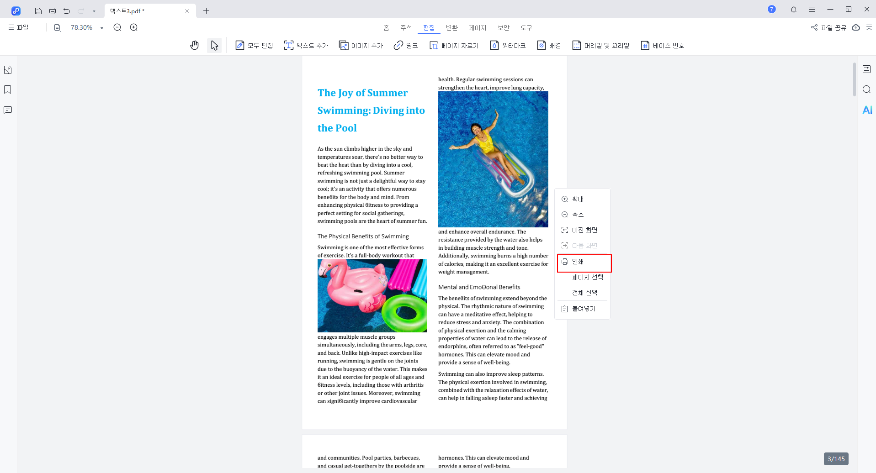Screen dimensions: 876x473
Task: Click the 링크 link tool
Action: pos(406,45)
